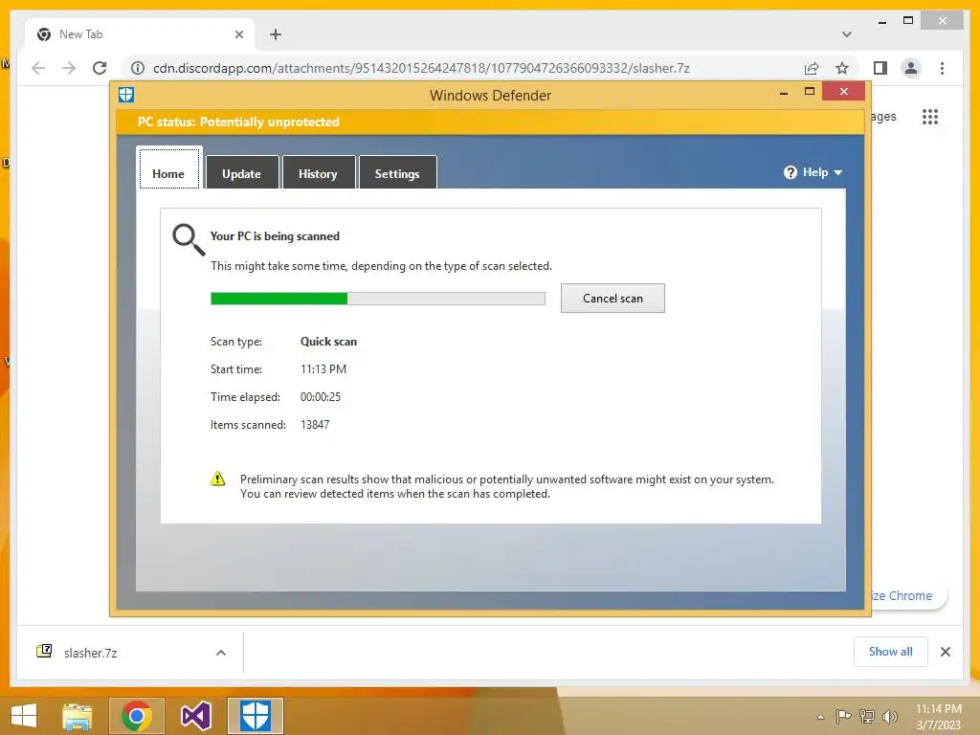
Task: Maximize the Windows Defender window
Action: click(x=810, y=92)
